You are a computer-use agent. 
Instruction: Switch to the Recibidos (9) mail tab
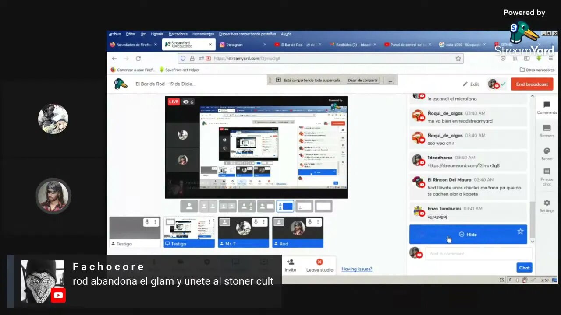353,45
